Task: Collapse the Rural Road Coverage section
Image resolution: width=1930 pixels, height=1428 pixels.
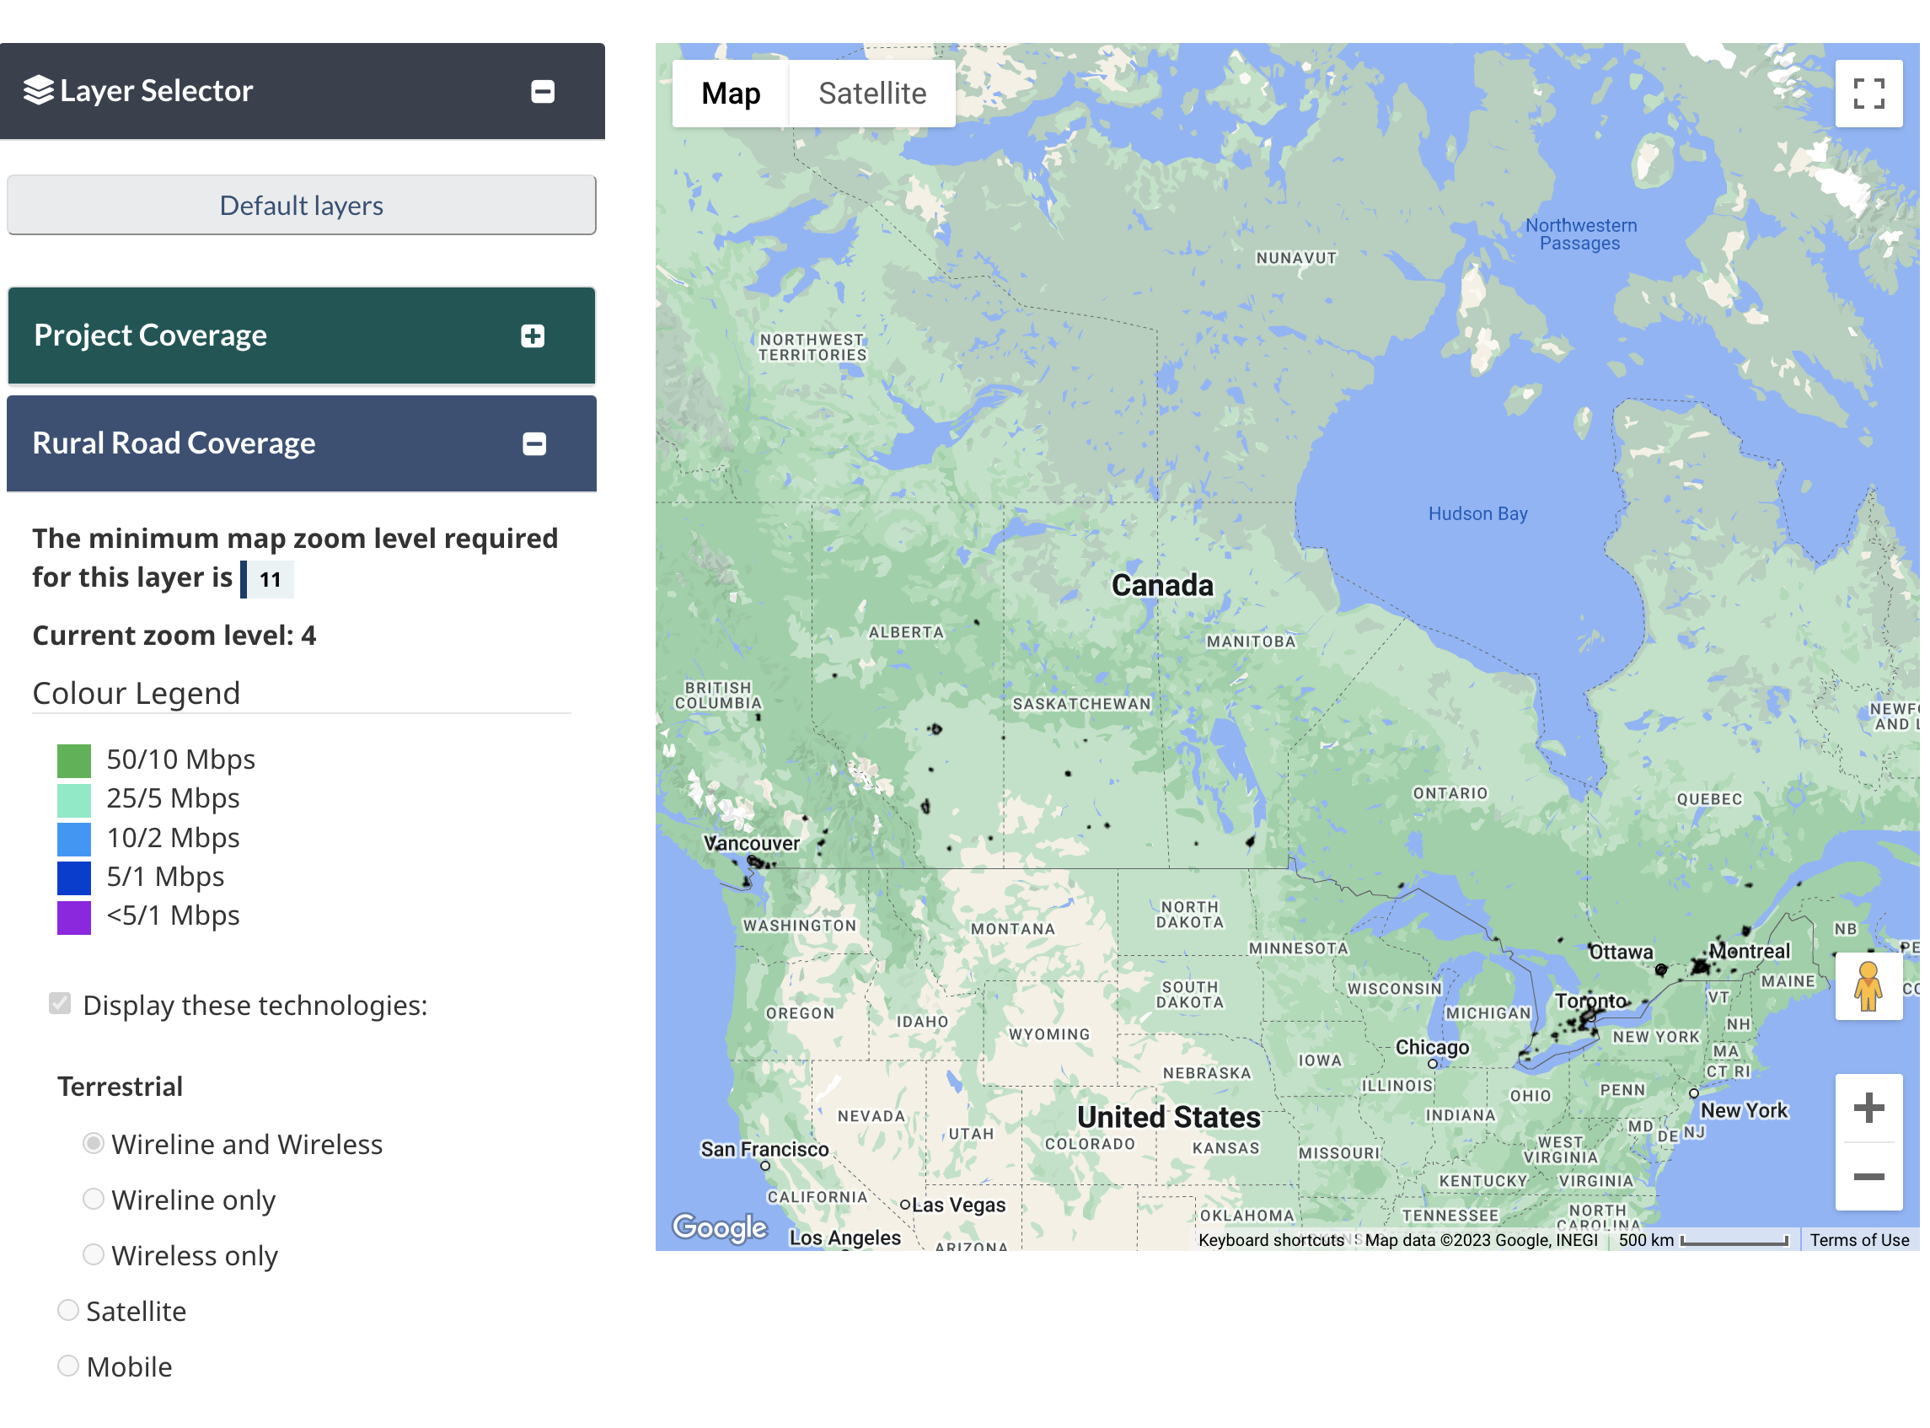Action: pos(534,443)
